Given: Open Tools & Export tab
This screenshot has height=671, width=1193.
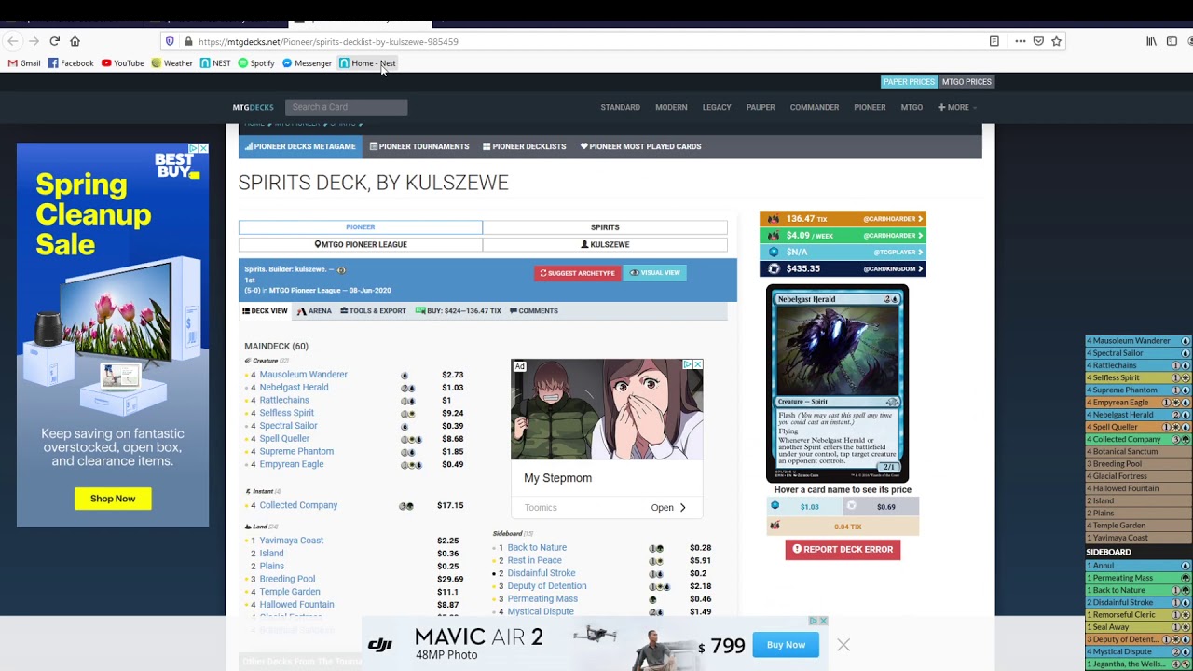Looking at the screenshot, I should (373, 311).
